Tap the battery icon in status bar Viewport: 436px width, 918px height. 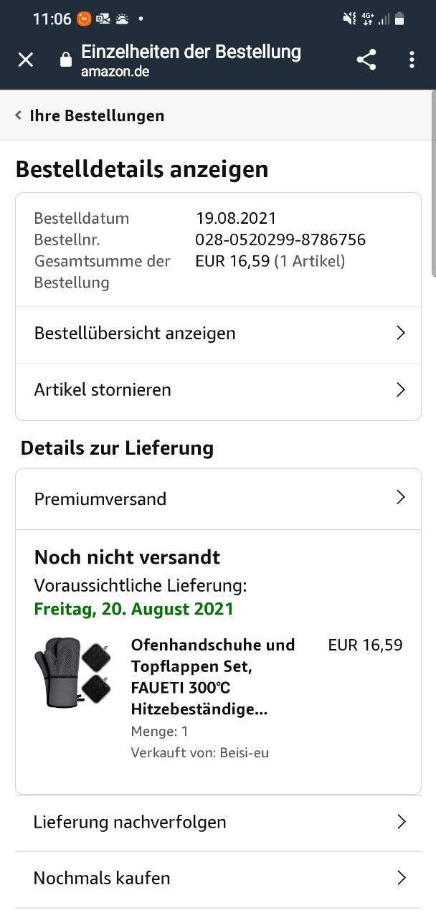[400, 19]
